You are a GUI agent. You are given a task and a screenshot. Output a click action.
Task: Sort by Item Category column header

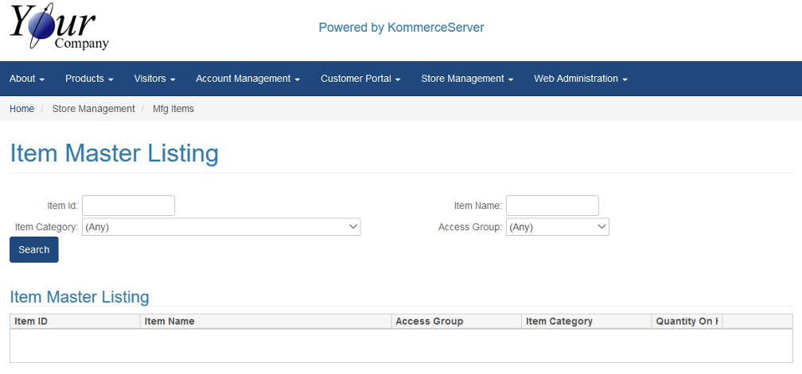559,322
